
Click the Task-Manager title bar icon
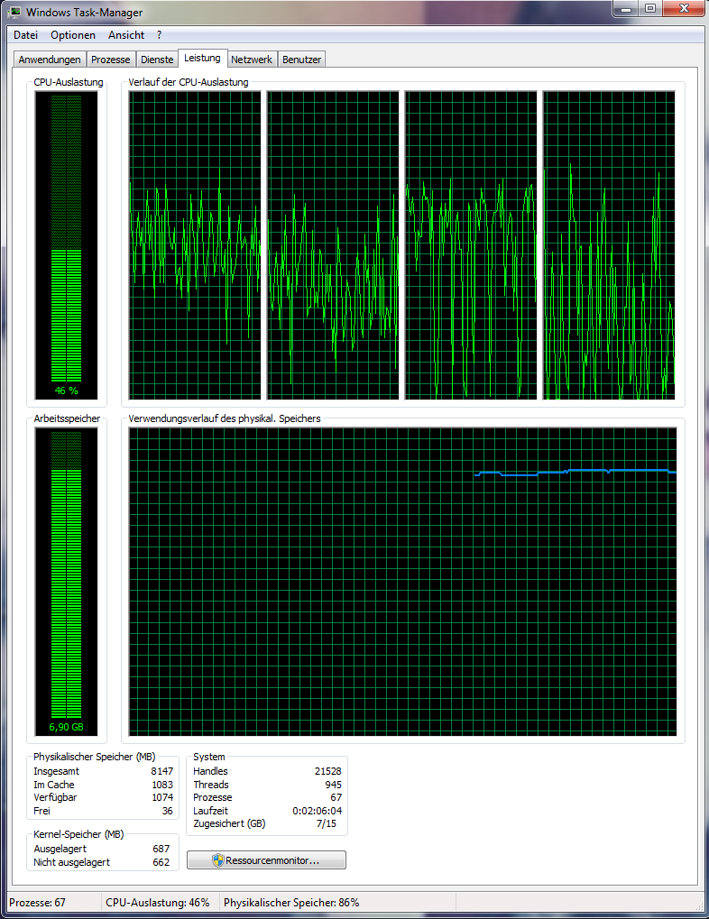tap(14, 12)
